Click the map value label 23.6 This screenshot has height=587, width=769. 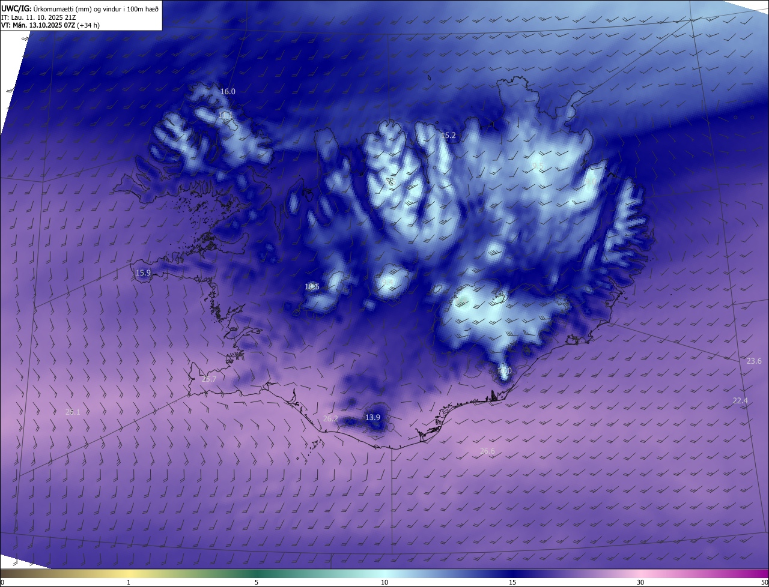[x=754, y=361]
